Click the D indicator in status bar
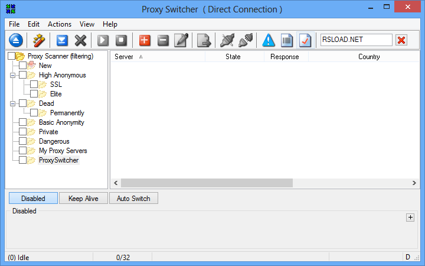 click(408, 257)
